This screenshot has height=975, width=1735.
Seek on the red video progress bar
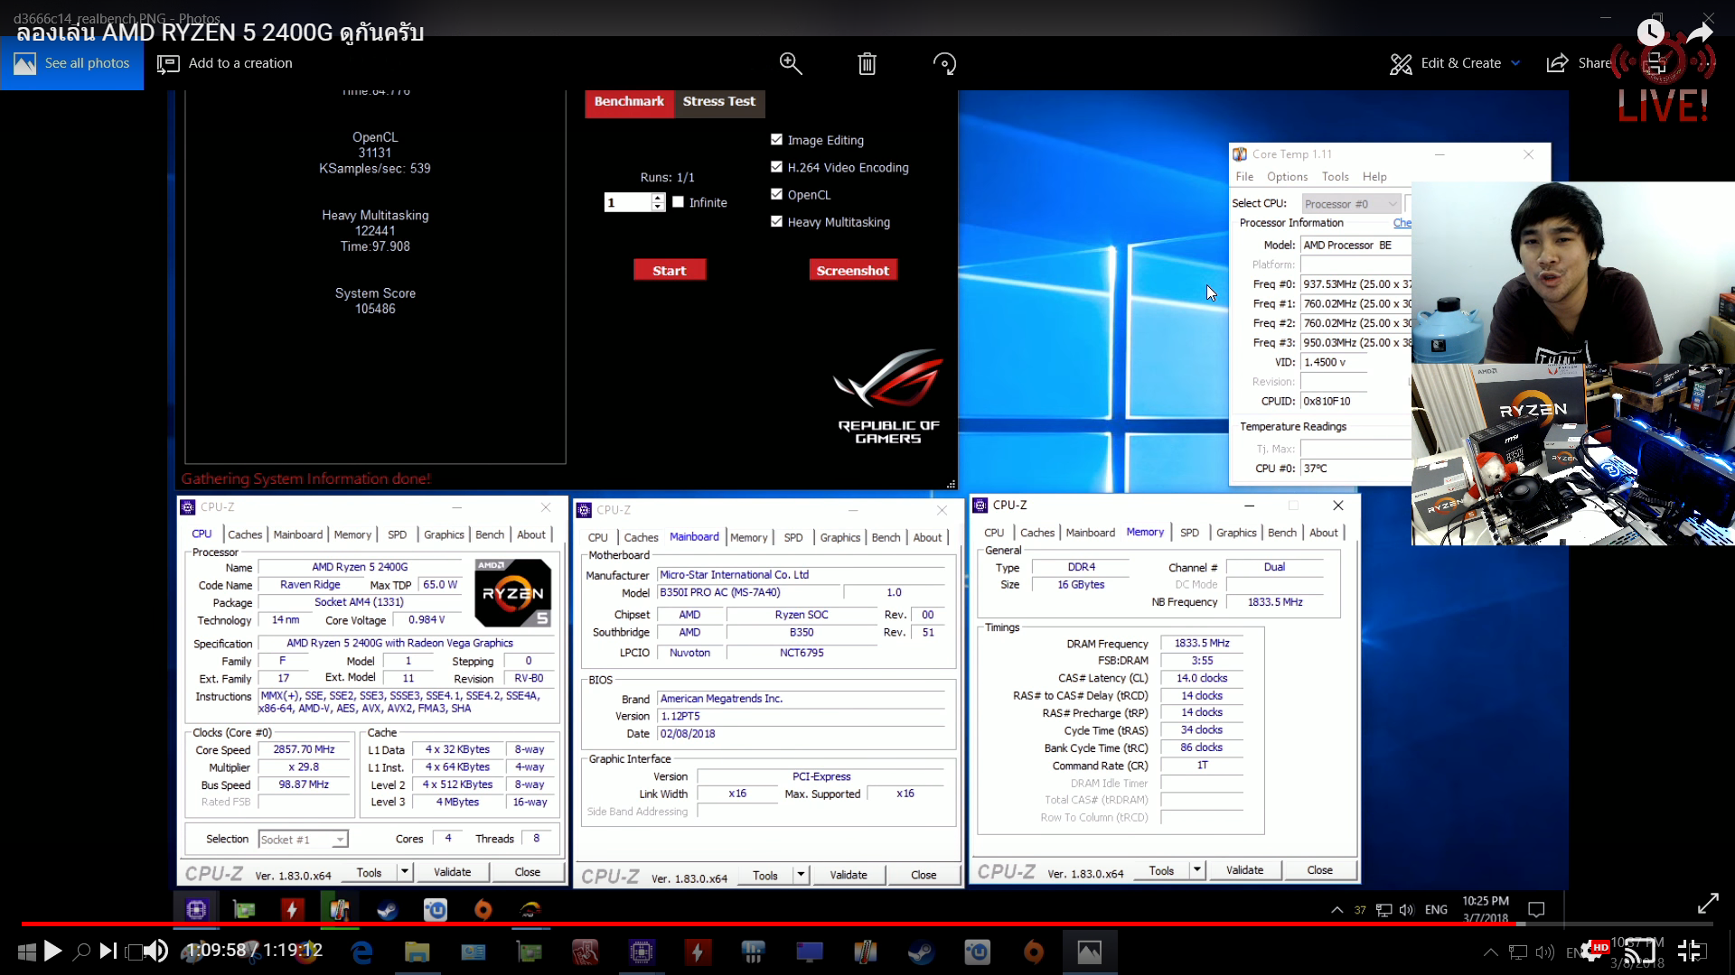[x=867, y=924]
